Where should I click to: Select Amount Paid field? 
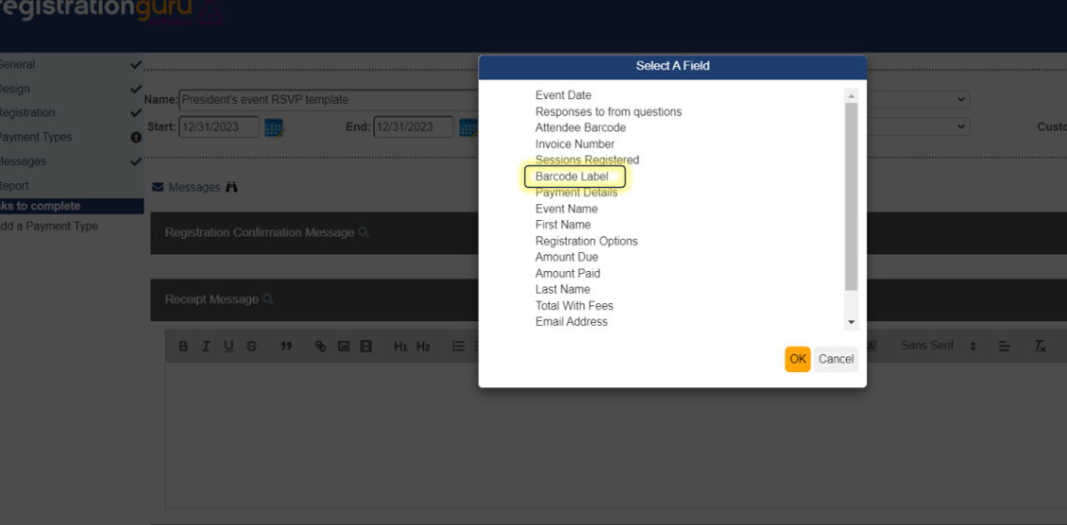coord(567,274)
